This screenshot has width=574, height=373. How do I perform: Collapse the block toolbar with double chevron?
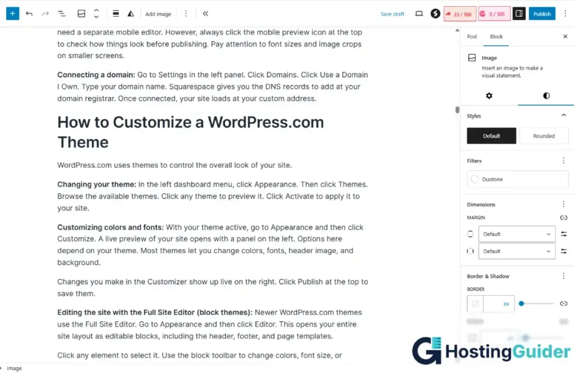click(205, 13)
